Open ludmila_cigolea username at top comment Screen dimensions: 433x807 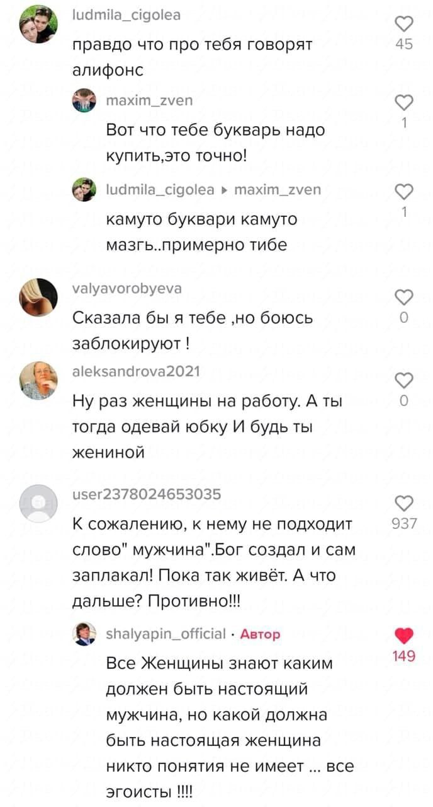pyautogui.click(x=127, y=15)
